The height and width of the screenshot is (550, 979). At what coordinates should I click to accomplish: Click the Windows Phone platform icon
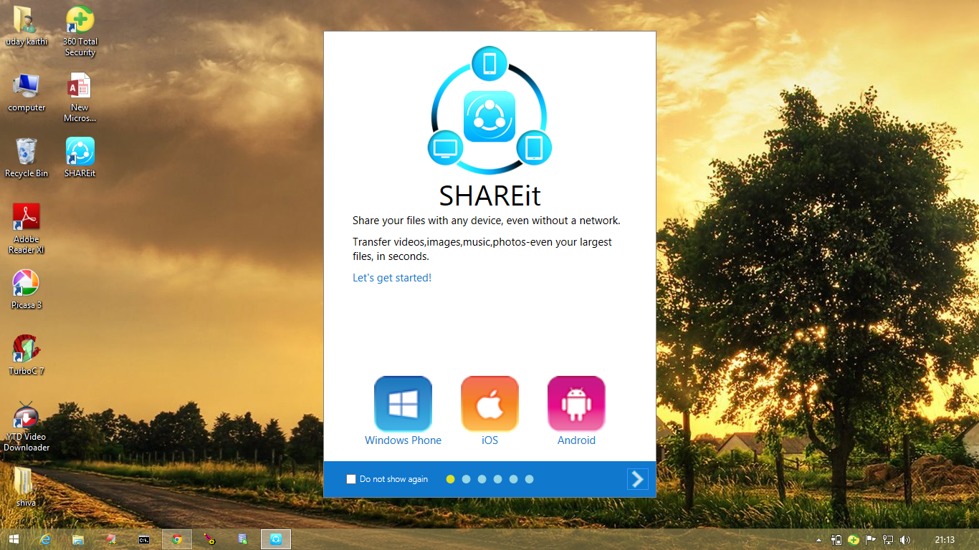(403, 404)
